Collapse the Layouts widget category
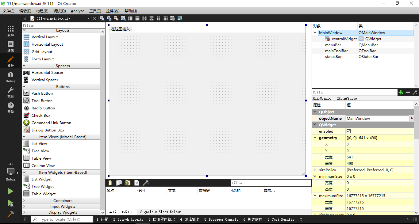Viewport: 419px width, 224px height. [24, 30]
